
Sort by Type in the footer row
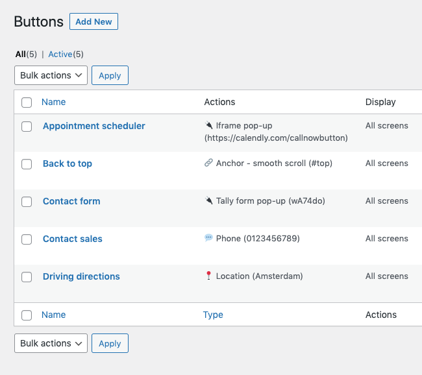pyautogui.click(x=213, y=315)
